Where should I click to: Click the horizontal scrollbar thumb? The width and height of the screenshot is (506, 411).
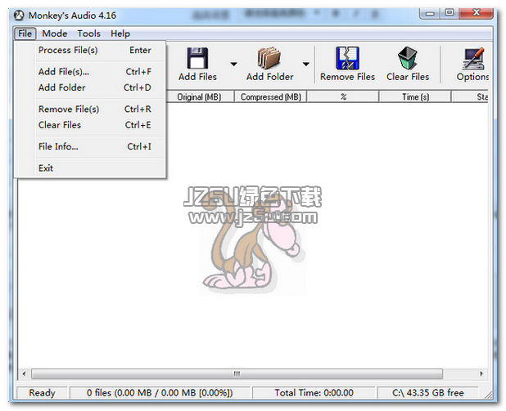[237, 373]
